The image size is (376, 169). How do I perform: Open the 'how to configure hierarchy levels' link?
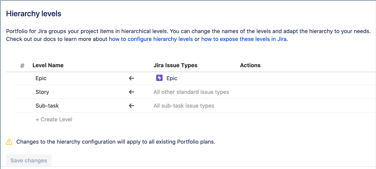point(151,39)
